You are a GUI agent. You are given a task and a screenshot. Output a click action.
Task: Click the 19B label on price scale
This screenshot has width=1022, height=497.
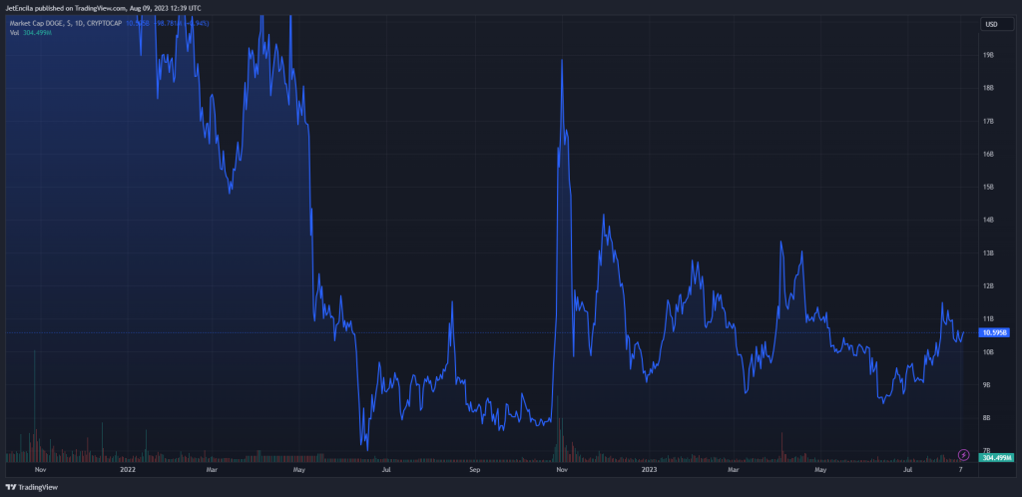pyautogui.click(x=988, y=56)
